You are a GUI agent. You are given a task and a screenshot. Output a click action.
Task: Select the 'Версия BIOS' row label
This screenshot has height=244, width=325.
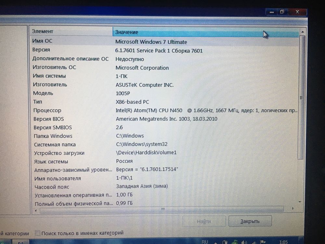pyautogui.click(x=49, y=119)
